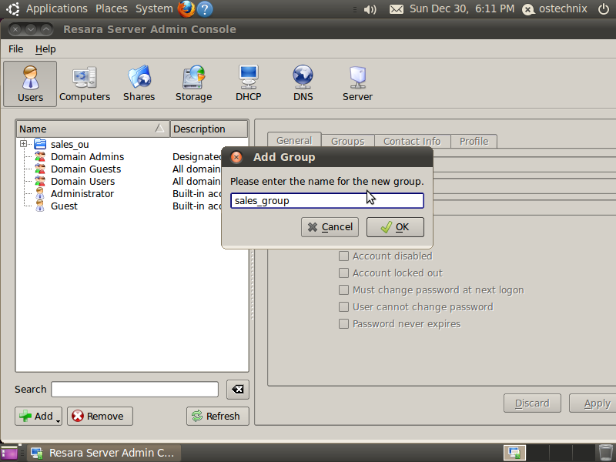Sort by the Name column header
The width and height of the screenshot is (616, 462).
coord(92,129)
